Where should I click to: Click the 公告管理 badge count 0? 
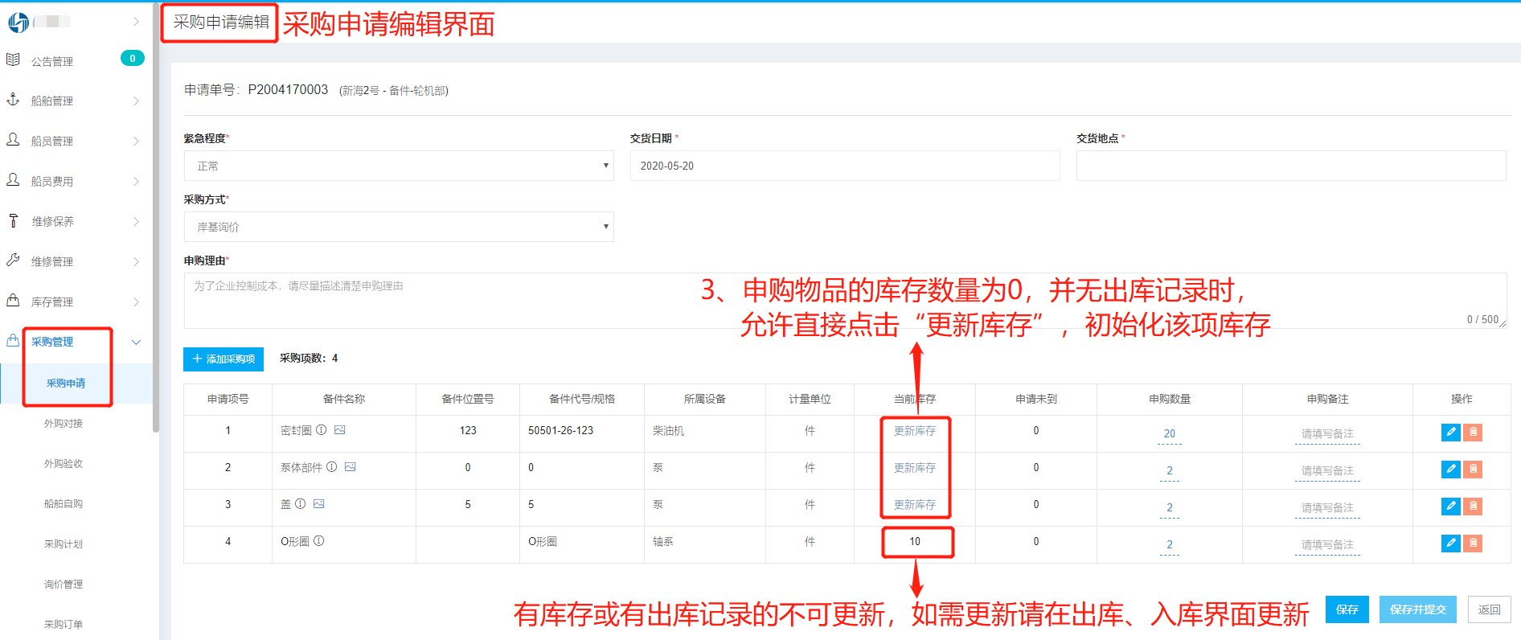133,58
